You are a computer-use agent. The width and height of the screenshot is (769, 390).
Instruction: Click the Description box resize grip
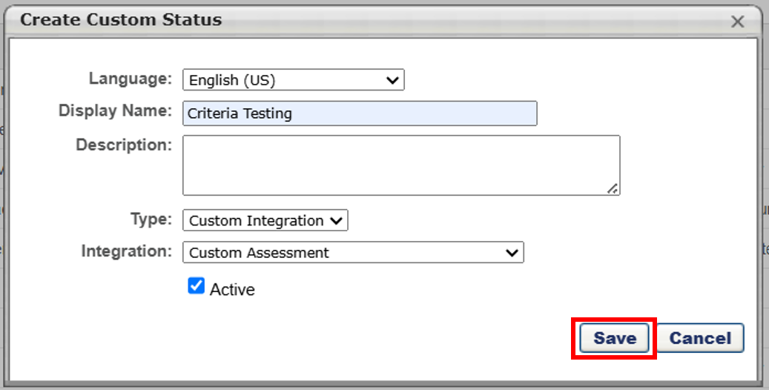pos(612,188)
